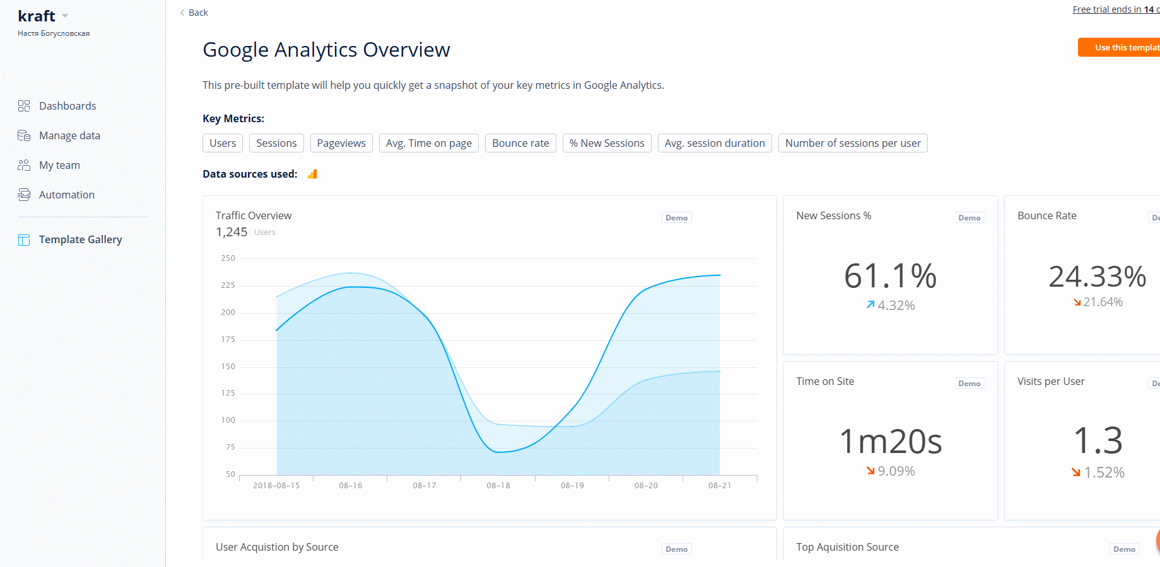Viewport: 1160px width, 567px height.
Task: Open Dashboards in the sidebar
Action: click(67, 106)
